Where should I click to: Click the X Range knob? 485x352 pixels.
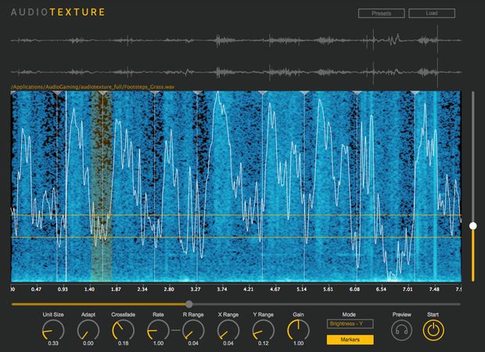click(227, 331)
